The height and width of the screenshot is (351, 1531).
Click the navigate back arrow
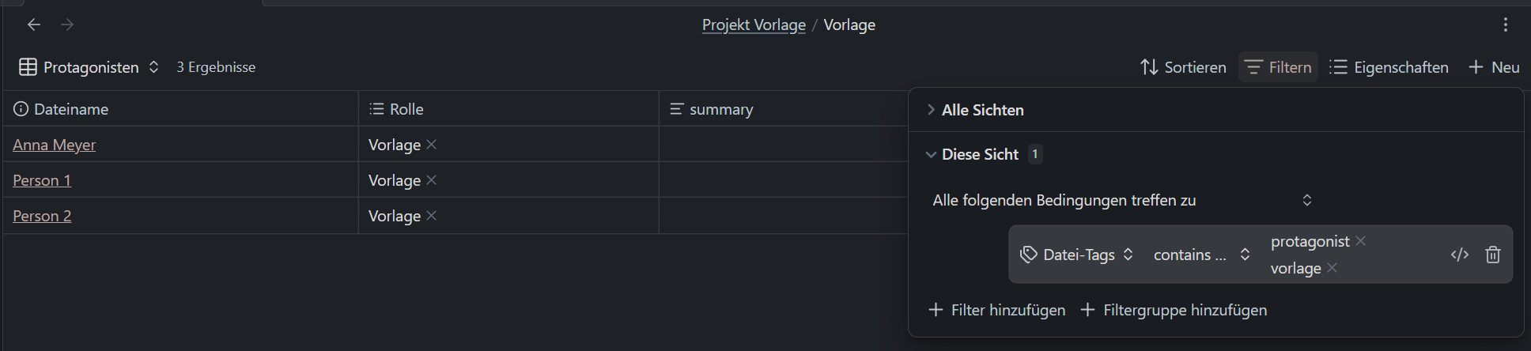coord(34,25)
